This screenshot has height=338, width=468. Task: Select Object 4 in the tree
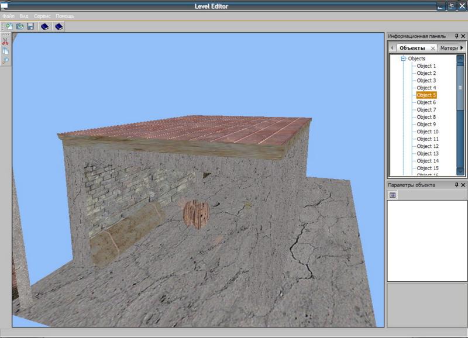426,88
